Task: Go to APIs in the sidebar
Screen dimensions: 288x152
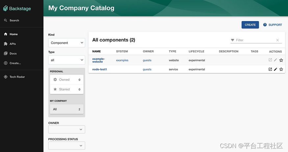Action: 13,44
